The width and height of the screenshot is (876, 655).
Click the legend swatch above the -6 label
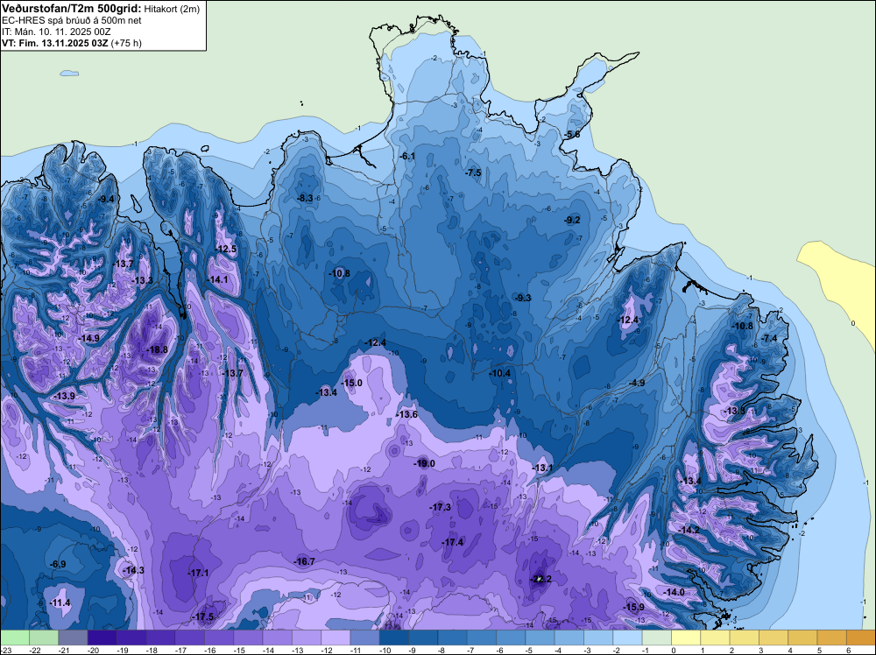coord(512,637)
